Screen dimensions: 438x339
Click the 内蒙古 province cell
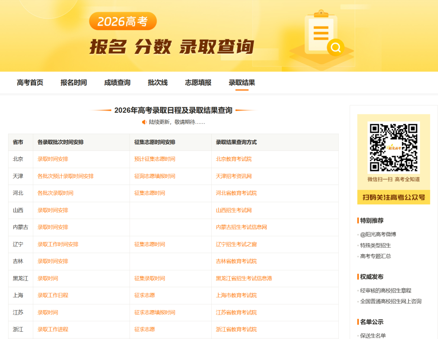(20, 227)
